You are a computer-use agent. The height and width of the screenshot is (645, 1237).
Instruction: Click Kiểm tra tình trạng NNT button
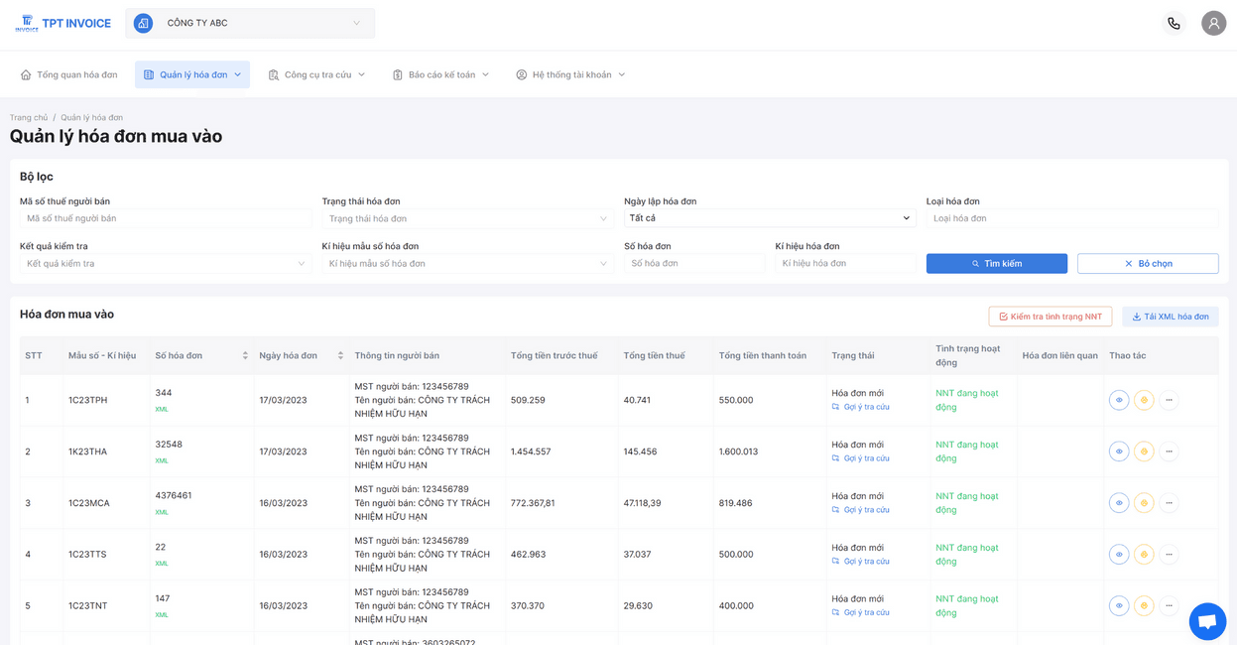pos(1051,317)
